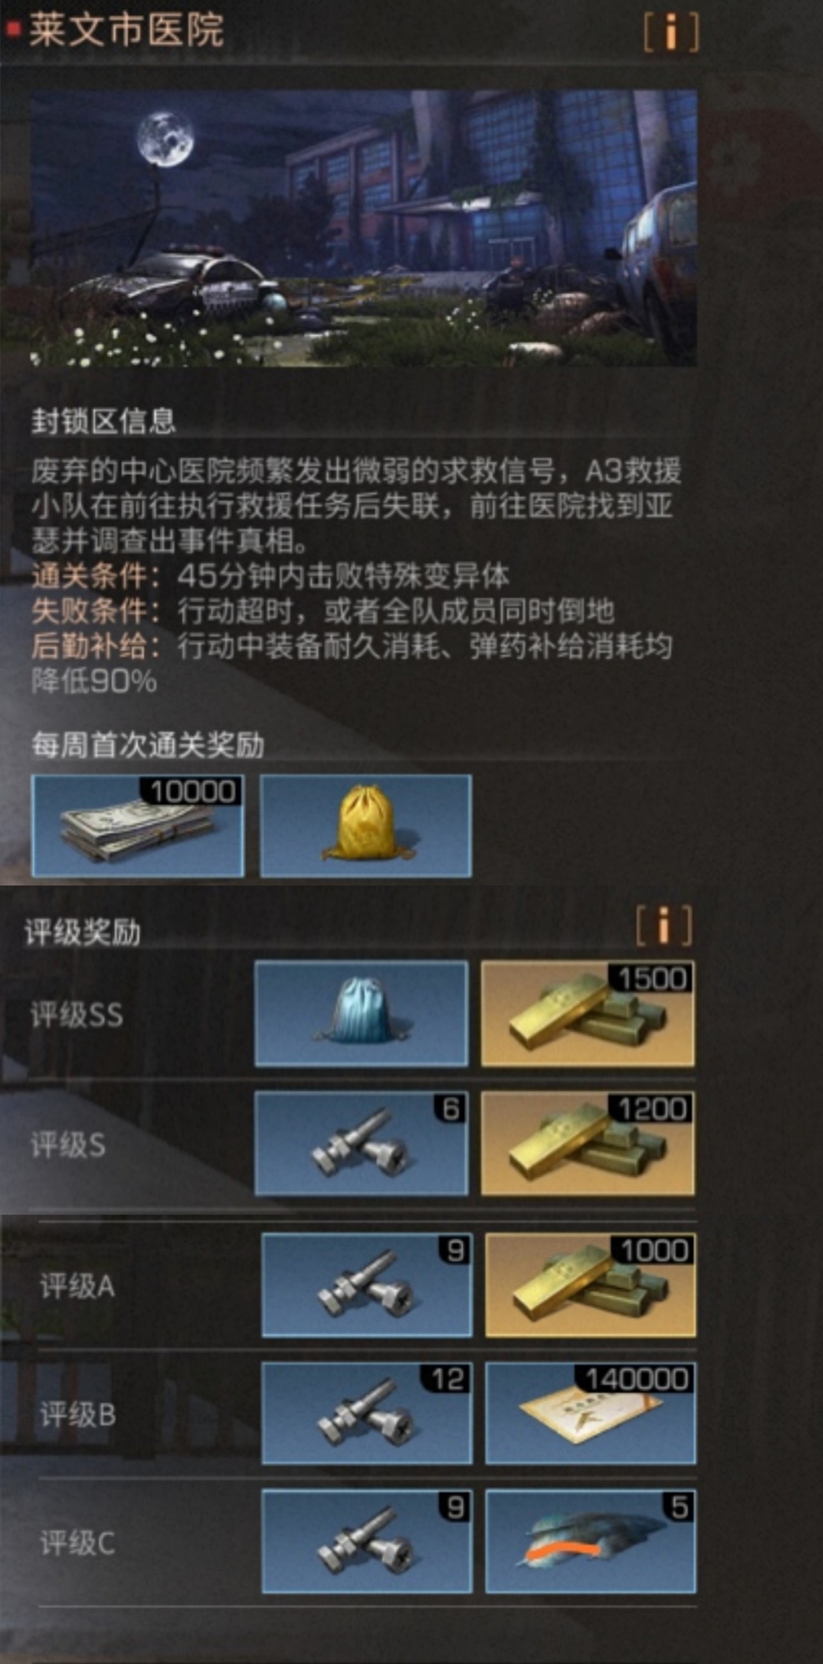Viewport: 823px width, 1664px height.
Task: Click the 封锁区信息 section heading
Action: pos(104,421)
